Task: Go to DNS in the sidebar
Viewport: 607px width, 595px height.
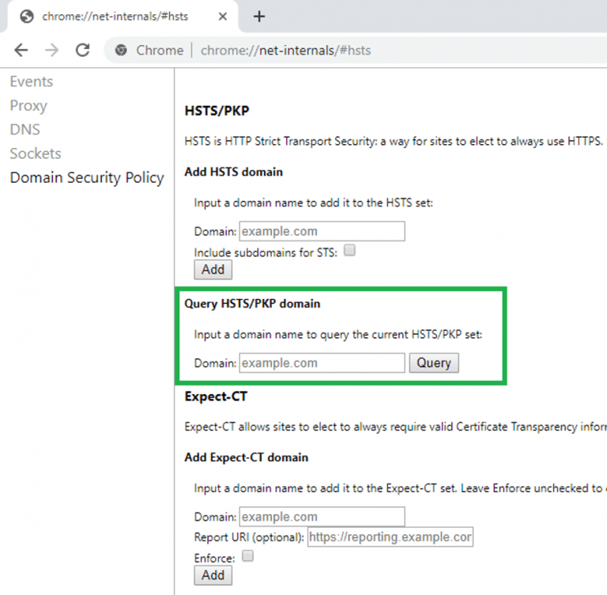Action: coord(25,129)
